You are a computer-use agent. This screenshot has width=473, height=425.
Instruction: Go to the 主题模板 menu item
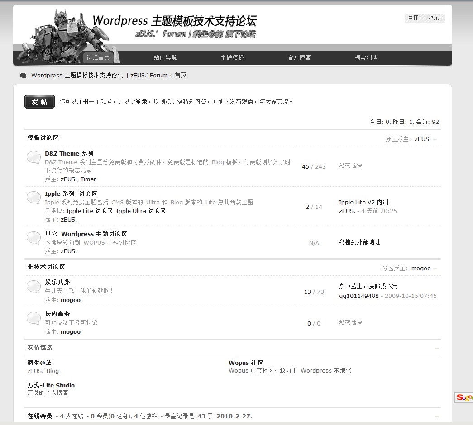click(232, 57)
